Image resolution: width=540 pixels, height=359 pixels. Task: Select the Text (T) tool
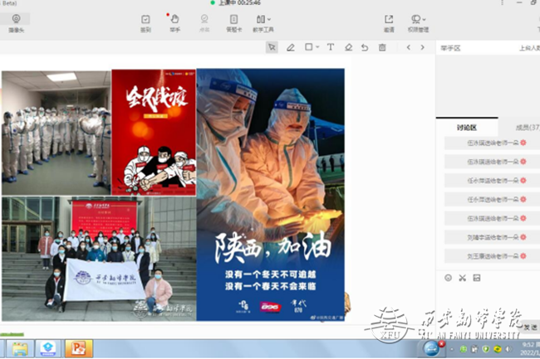(x=331, y=47)
